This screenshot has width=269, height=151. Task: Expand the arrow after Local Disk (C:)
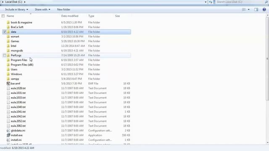point(25,2)
